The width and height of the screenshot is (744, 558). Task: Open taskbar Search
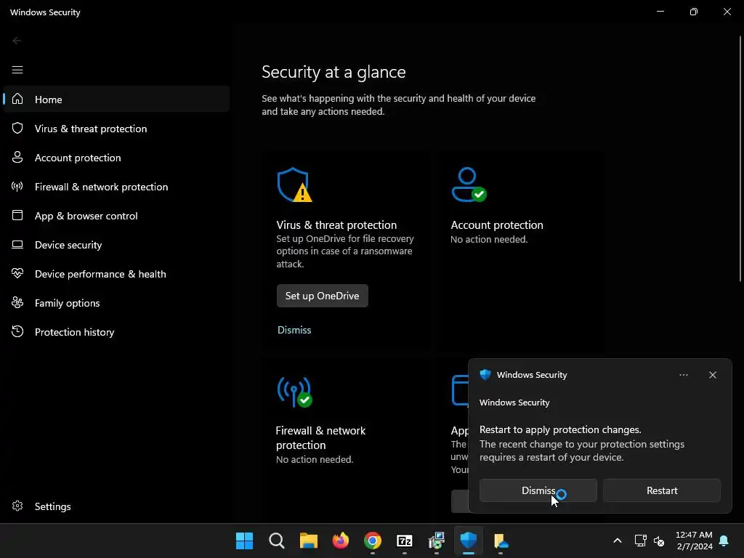coord(277,541)
